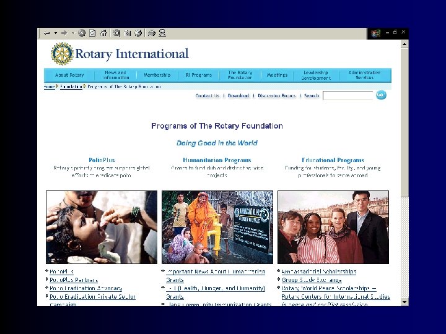
Task: Open the Discussion Forums link
Action: (x=276, y=96)
